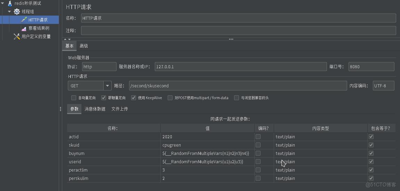Click the HTTP请求 sampler pipette icon
This screenshot has height=191, width=400.
[24, 20]
